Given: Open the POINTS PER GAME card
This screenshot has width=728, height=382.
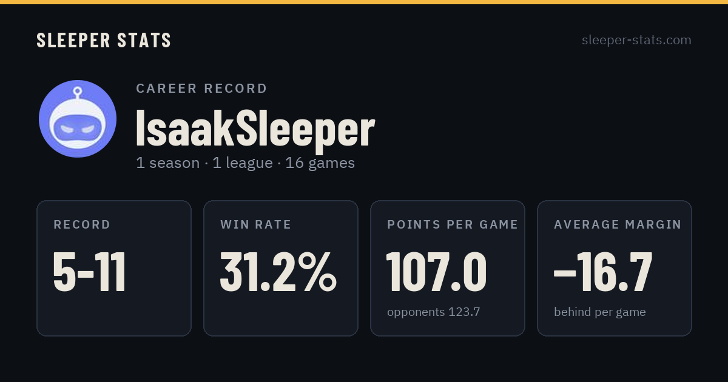Looking at the screenshot, I should tap(448, 268).
